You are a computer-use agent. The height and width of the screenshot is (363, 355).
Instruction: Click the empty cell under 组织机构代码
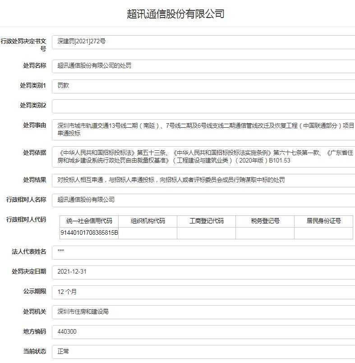pos(148,233)
